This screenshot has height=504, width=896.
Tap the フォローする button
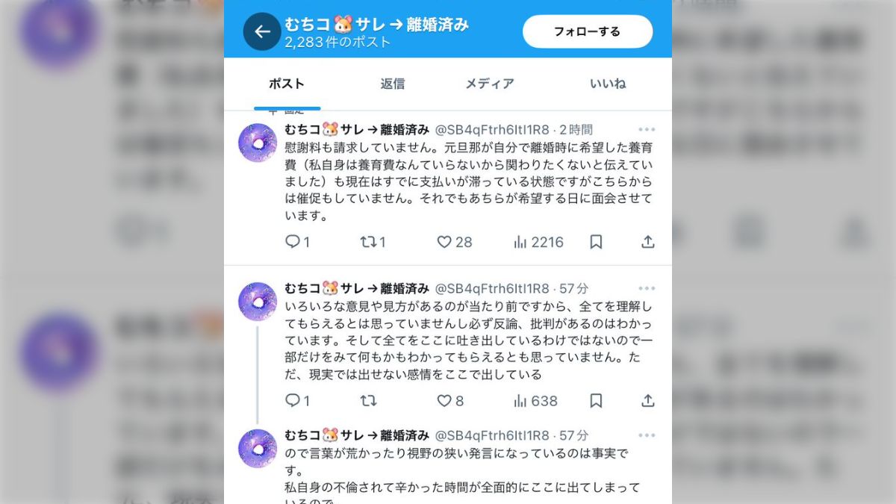[x=587, y=31]
